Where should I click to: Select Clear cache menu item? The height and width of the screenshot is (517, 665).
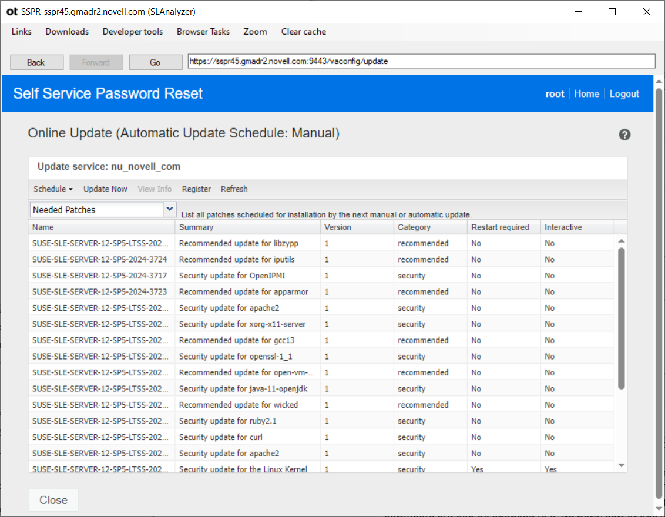(304, 32)
